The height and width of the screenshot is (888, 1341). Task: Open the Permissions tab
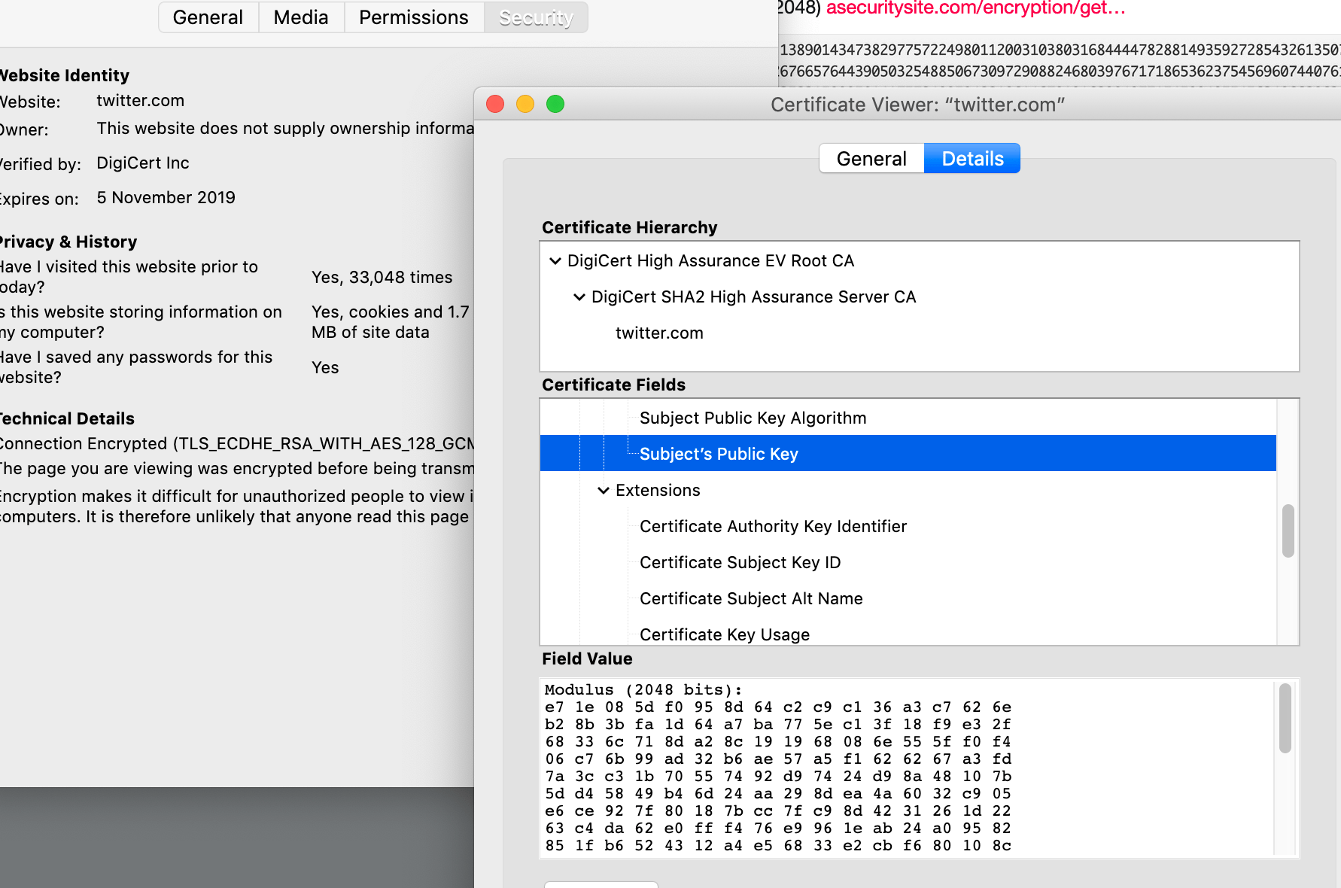(413, 17)
